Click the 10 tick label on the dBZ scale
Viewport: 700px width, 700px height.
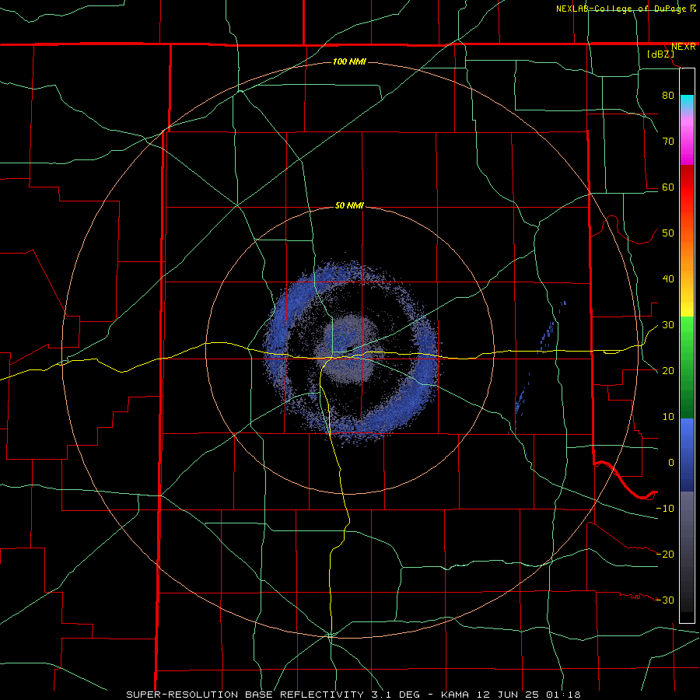(668, 417)
